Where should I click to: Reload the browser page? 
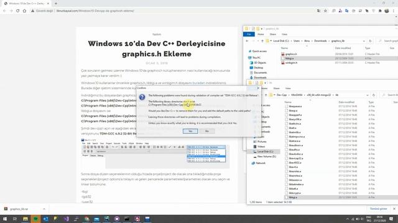pos(18,11)
